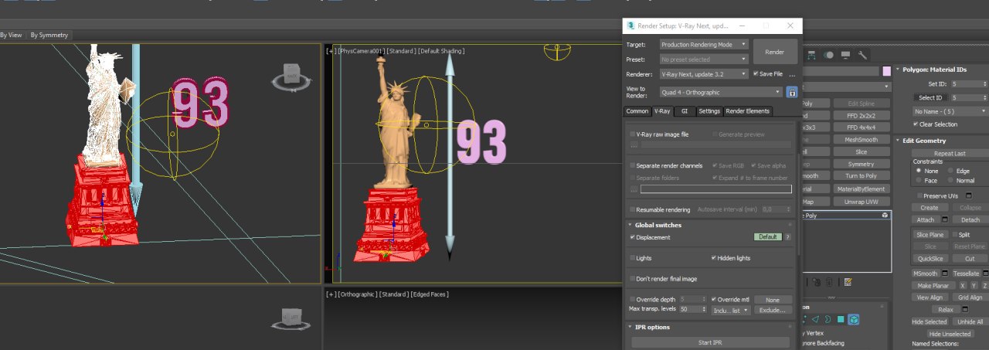Image resolution: width=989 pixels, height=350 pixels.
Task: Open MSmooth settings box
Action: tap(944, 274)
